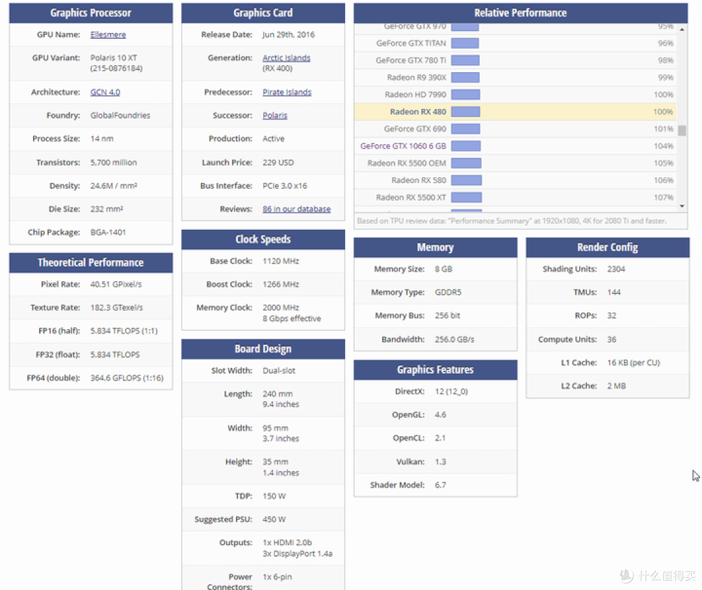Open the GCN 4.0 architecture link

(105, 92)
